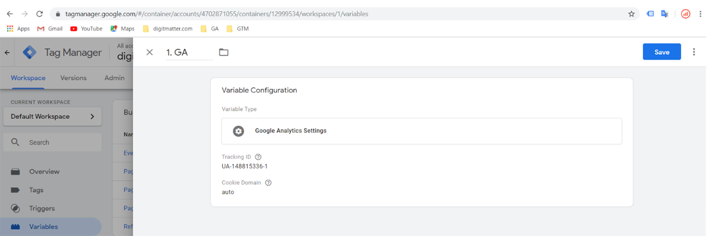Click the Tag Manager back arrow
Image resolution: width=707 pixels, height=236 pixels.
click(x=7, y=52)
